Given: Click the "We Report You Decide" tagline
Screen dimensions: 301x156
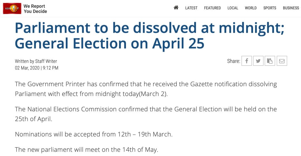Looking at the screenshot, I should (x=35, y=9).
